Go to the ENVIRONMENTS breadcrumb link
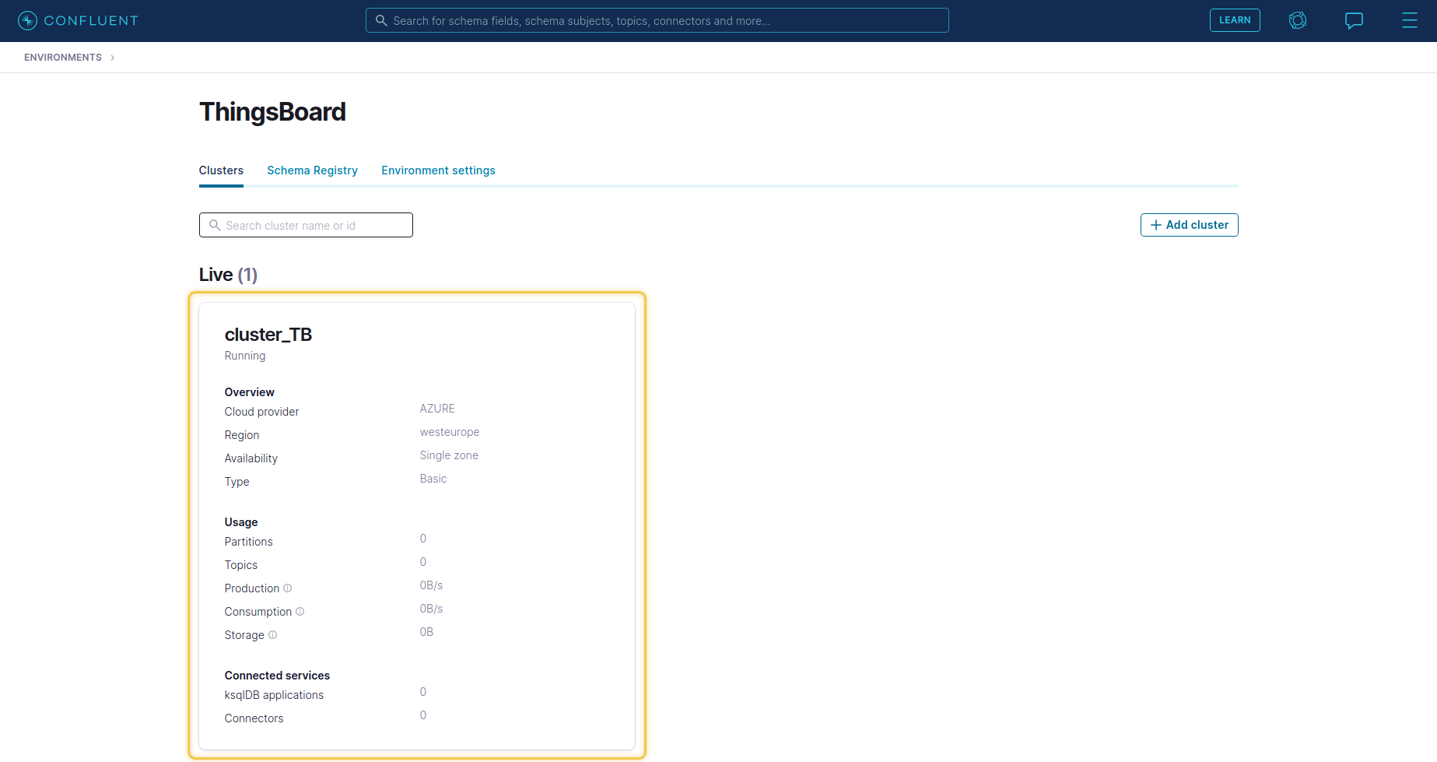Screen dimensions: 1437x762 click(x=63, y=58)
